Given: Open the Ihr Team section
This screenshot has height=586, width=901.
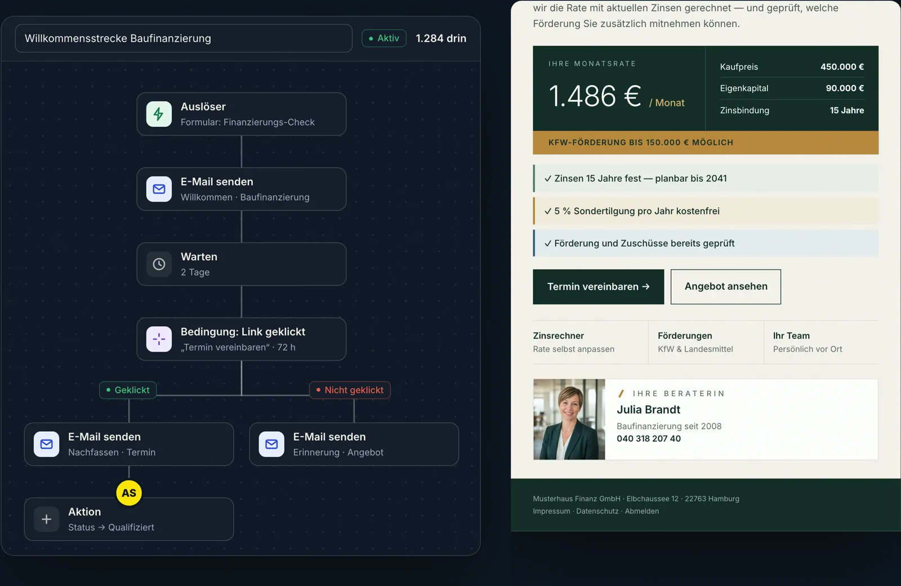Looking at the screenshot, I should click(821, 342).
